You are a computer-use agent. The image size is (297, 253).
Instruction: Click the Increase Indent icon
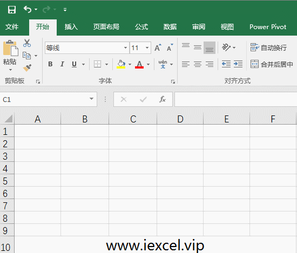tap(238, 64)
